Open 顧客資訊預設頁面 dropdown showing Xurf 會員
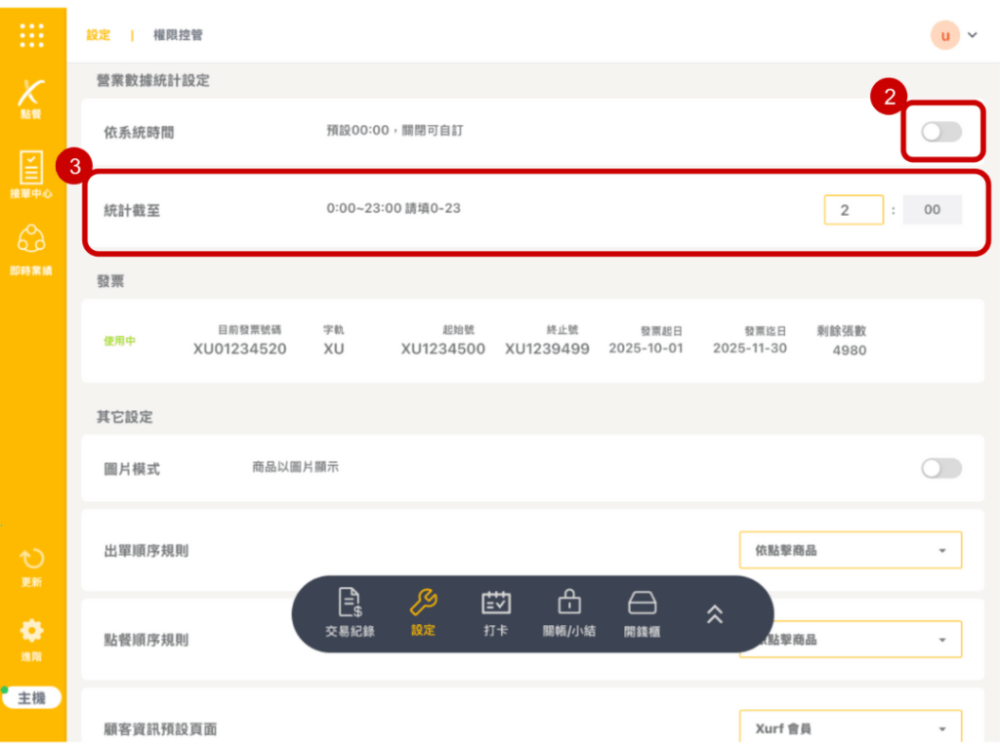 [850, 729]
